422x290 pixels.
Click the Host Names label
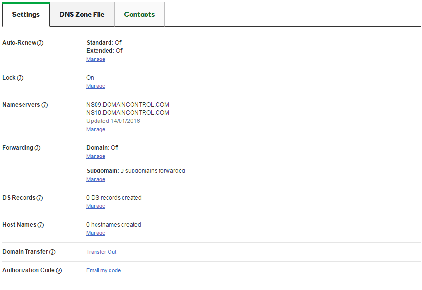click(19, 225)
